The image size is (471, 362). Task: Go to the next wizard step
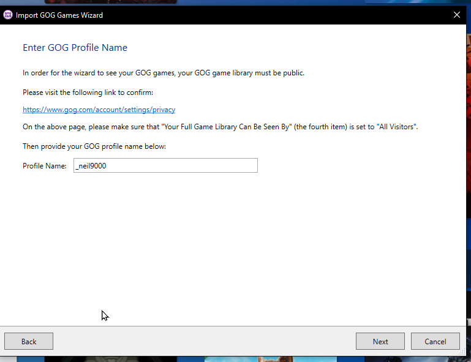(x=380, y=341)
